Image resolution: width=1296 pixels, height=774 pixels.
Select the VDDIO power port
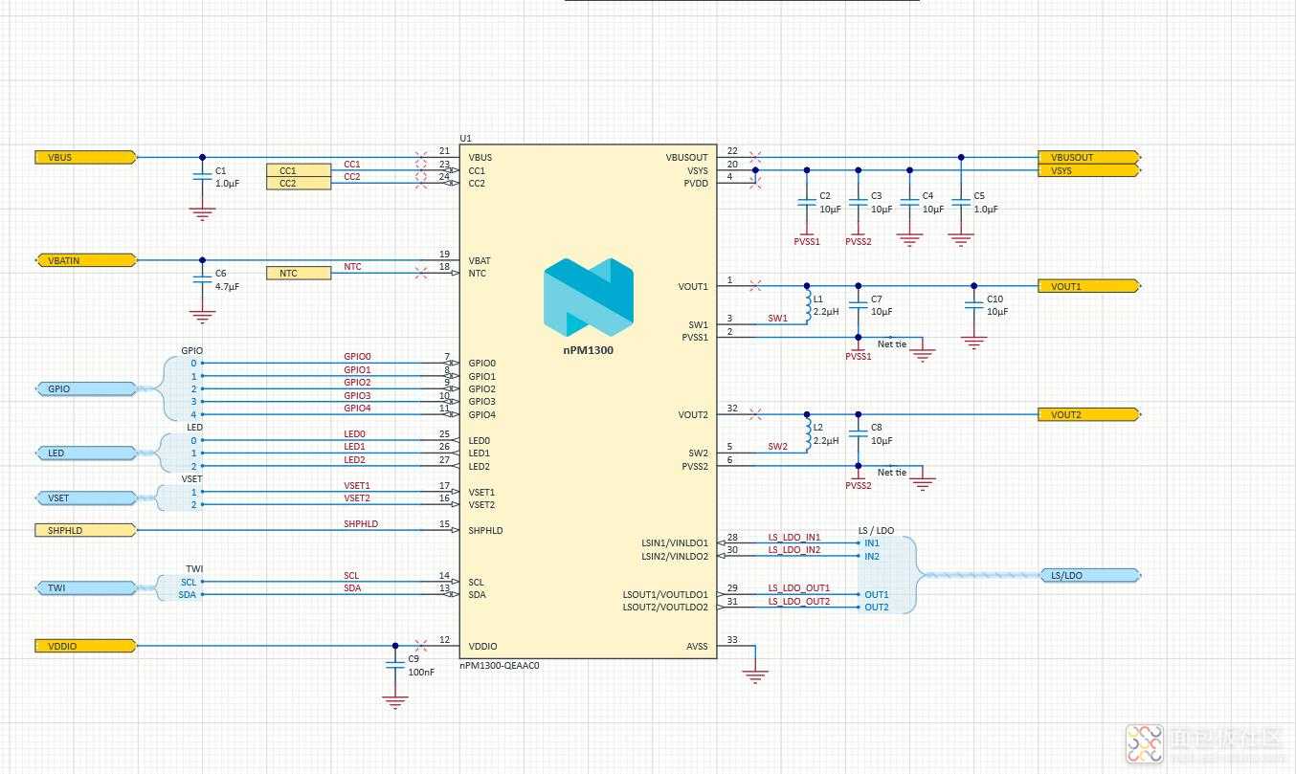86,646
